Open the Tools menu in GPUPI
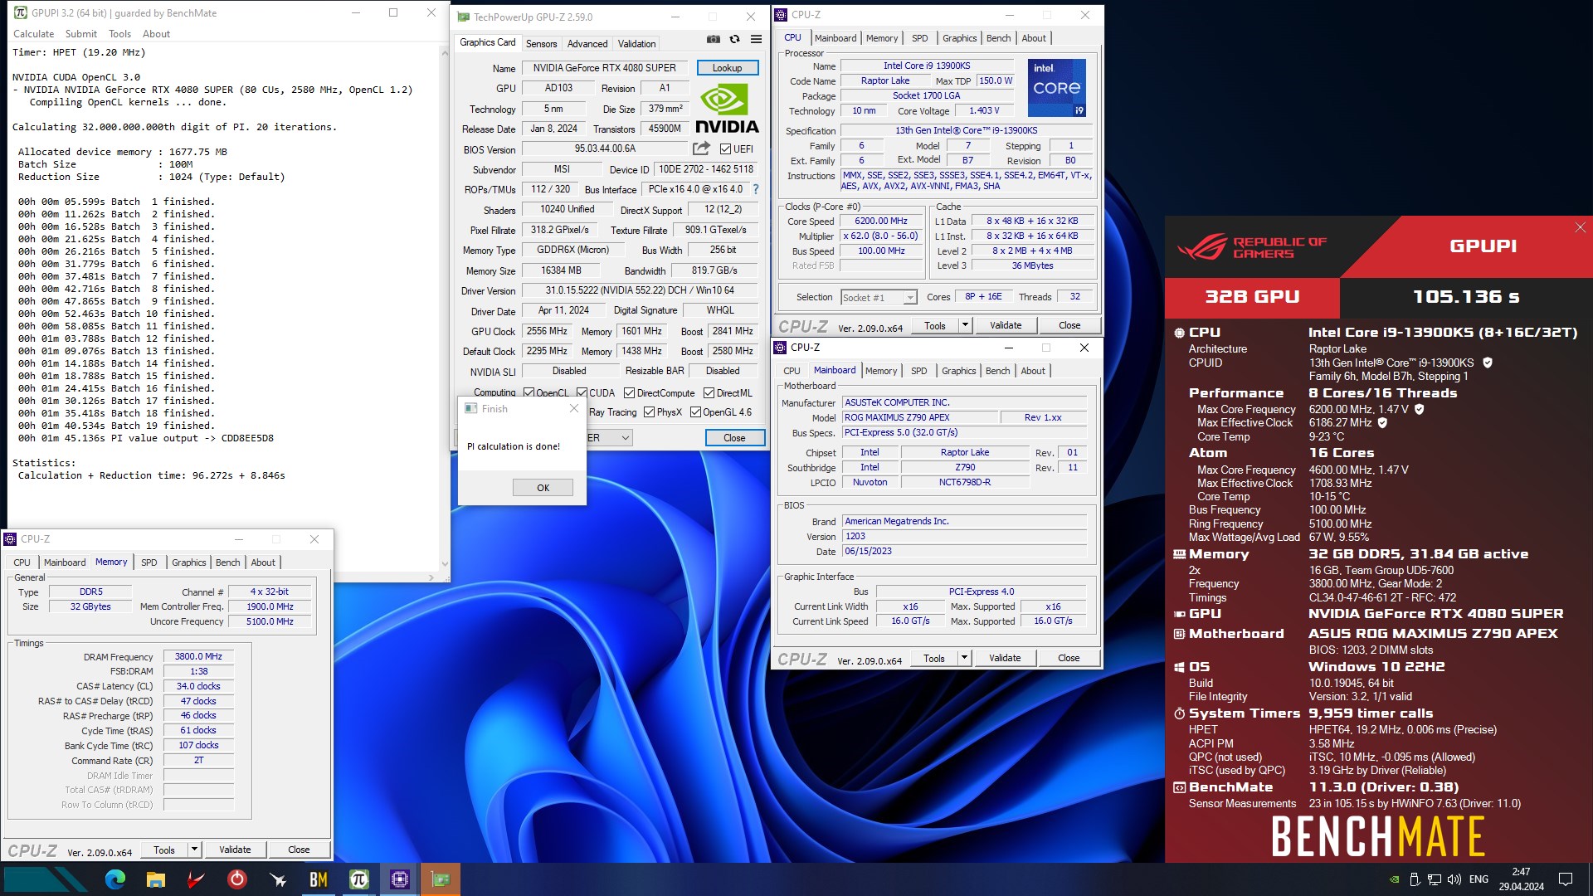 click(120, 34)
